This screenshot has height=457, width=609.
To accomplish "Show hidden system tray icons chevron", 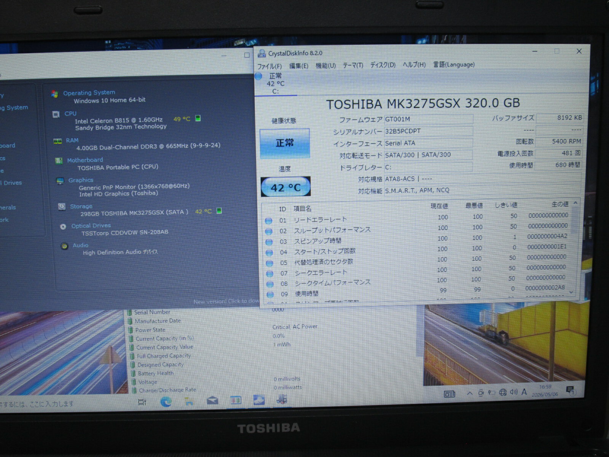I will pos(469,393).
